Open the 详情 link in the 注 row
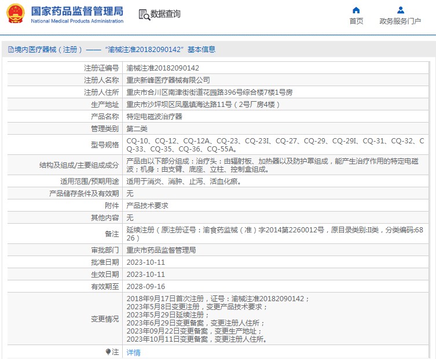 (x=133, y=352)
